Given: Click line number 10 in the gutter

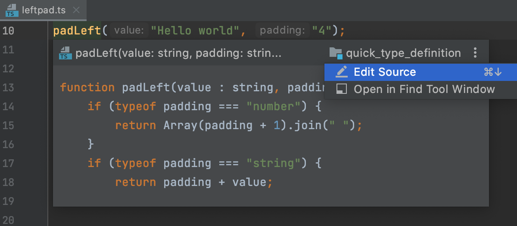Looking at the screenshot, I should coord(9,31).
